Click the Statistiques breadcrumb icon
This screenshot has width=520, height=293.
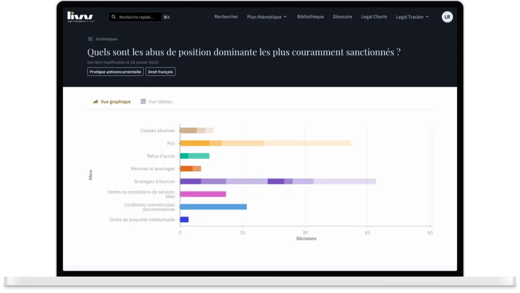(x=90, y=39)
